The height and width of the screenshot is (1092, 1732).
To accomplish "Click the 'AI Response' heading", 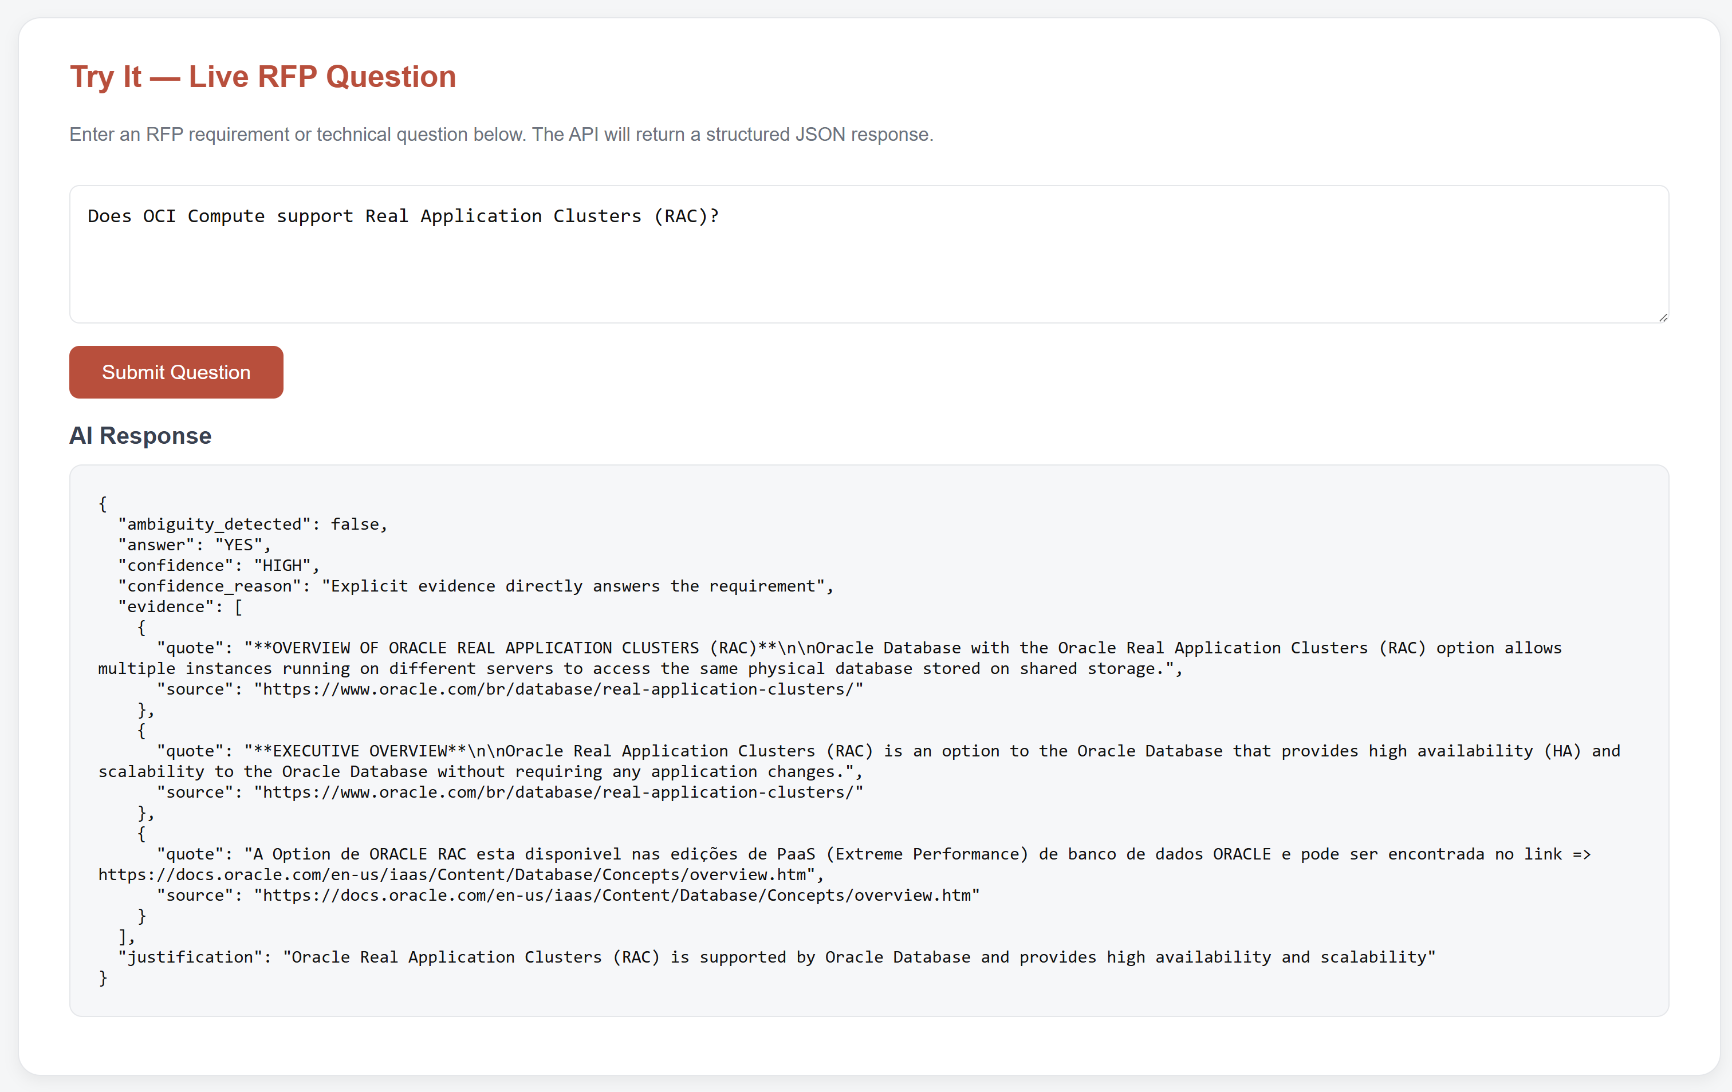I will pos(140,436).
